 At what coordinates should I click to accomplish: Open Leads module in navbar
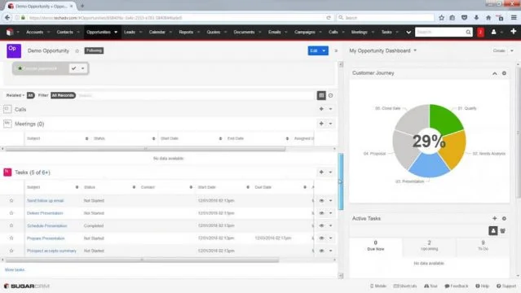click(x=130, y=33)
